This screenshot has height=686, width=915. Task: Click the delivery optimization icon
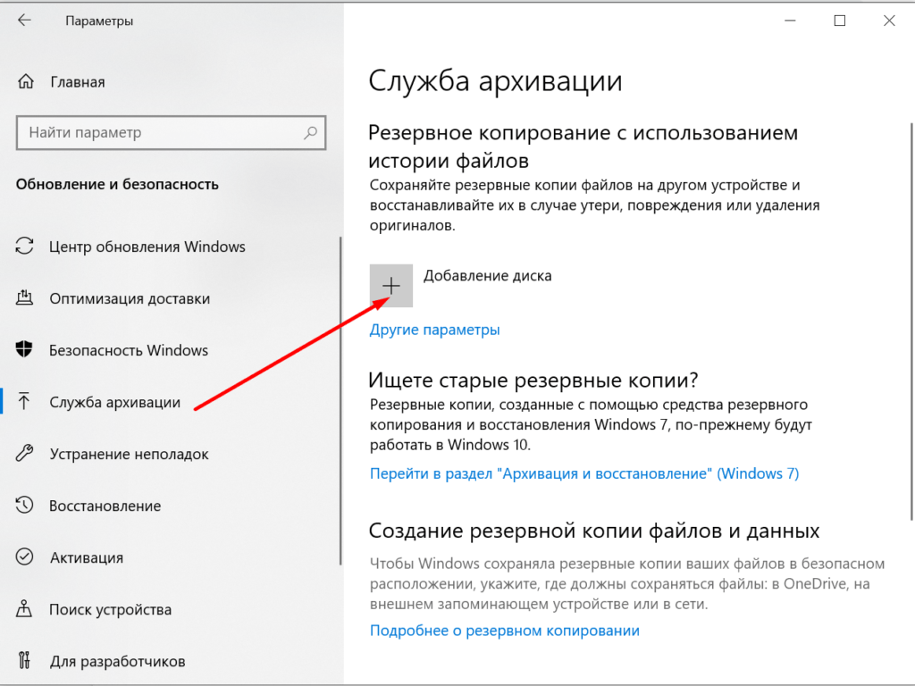coord(24,298)
